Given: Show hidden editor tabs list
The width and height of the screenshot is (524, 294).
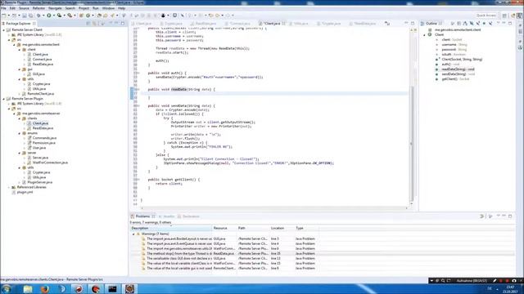Looking at the screenshot, I should pos(387,24).
